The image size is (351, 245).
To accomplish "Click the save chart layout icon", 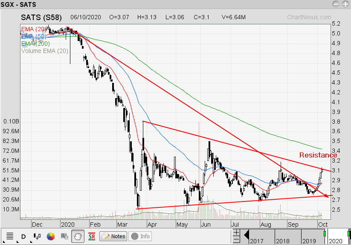I will (x=64, y=236).
